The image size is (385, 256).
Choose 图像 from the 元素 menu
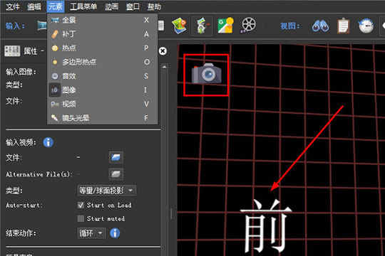pos(102,90)
